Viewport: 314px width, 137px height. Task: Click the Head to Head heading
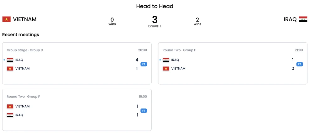pos(155,6)
